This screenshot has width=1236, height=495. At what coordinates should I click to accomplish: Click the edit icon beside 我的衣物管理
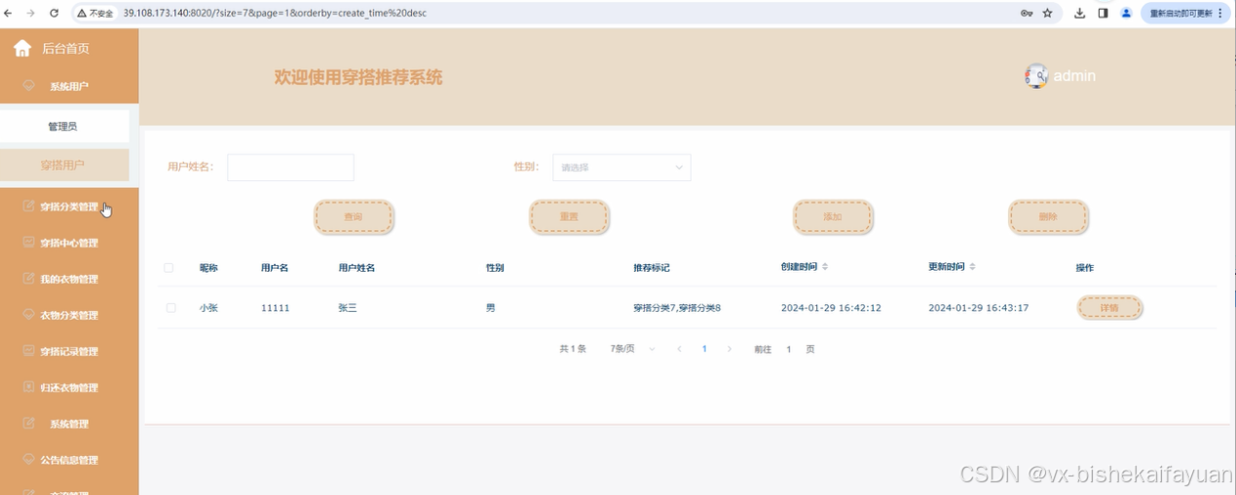(x=29, y=279)
